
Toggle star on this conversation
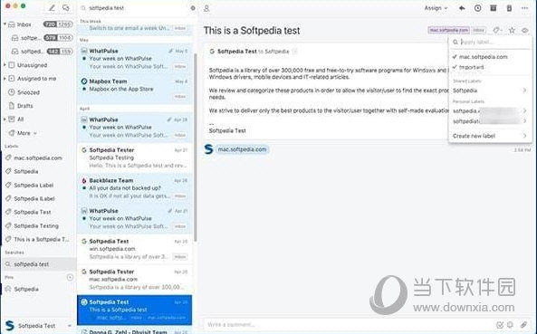click(512, 31)
